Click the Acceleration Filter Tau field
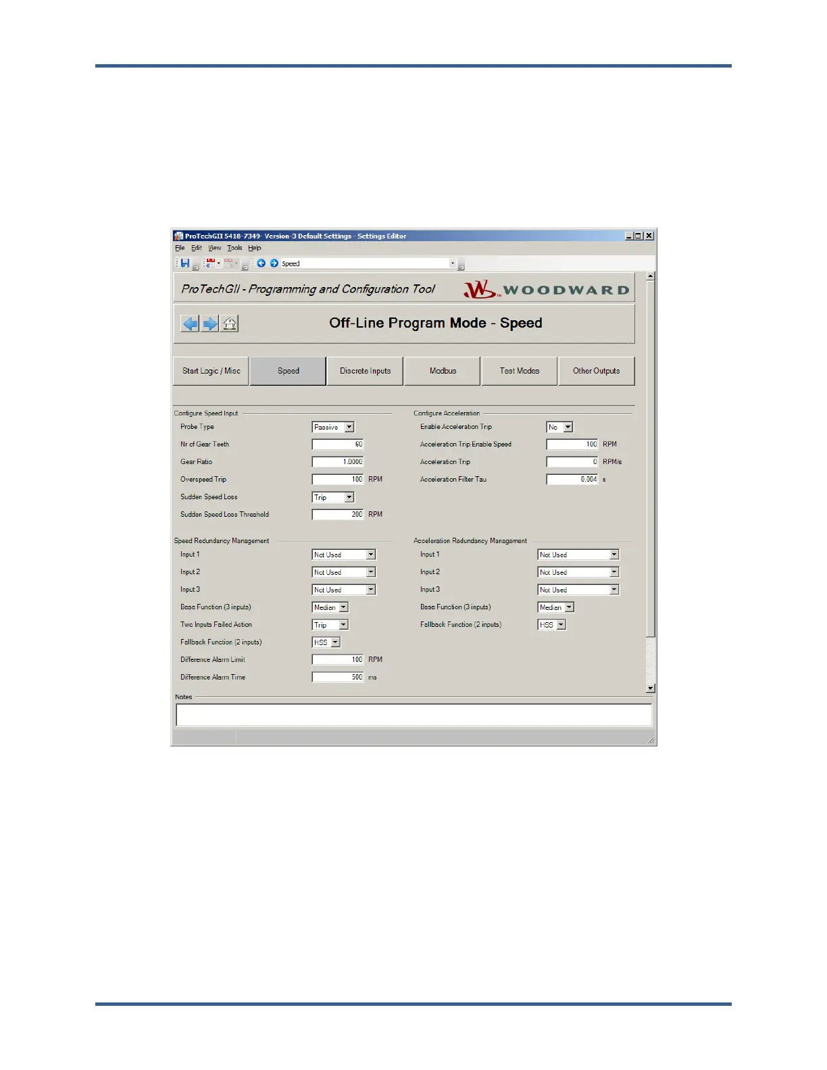Viewport: 827px width, 1070px height. [x=572, y=480]
